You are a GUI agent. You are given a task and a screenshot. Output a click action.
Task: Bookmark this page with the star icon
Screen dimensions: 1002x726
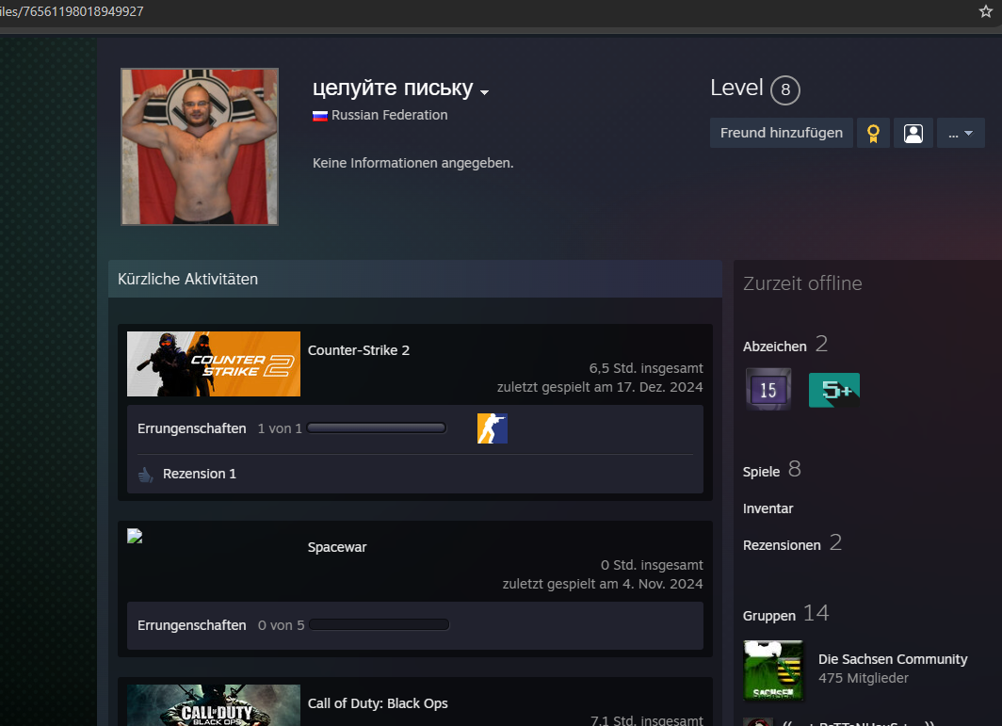click(x=986, y=11)
